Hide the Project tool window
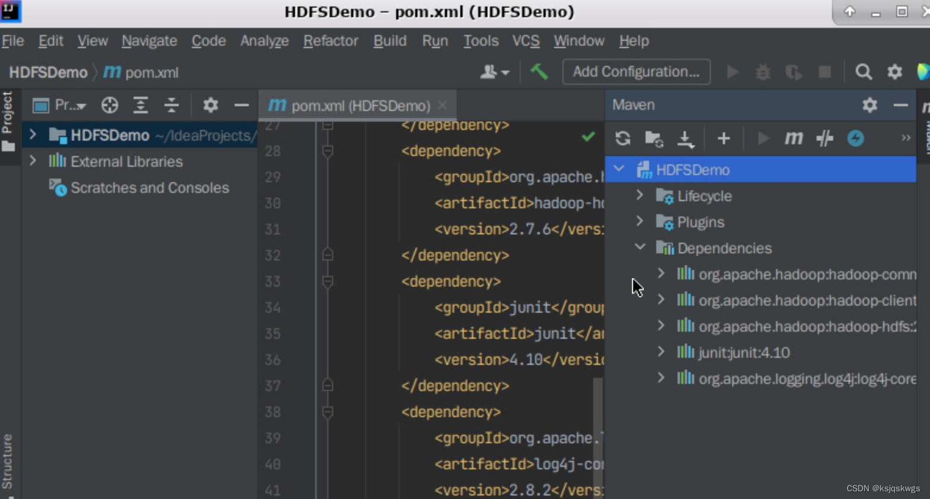Viewport: 930px width, 499px height. click(241, 105)
